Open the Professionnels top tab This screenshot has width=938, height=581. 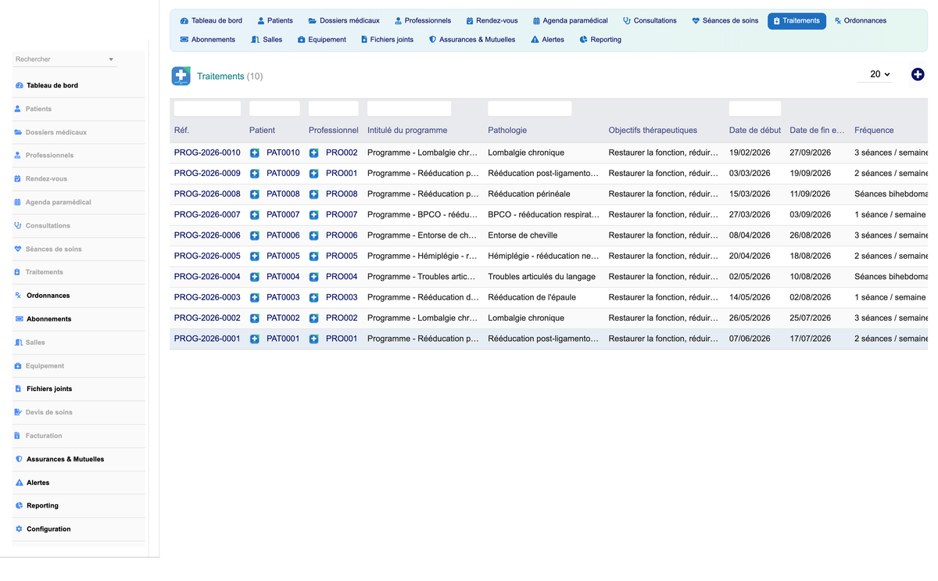pyautogui.click(x=423, y=20)
